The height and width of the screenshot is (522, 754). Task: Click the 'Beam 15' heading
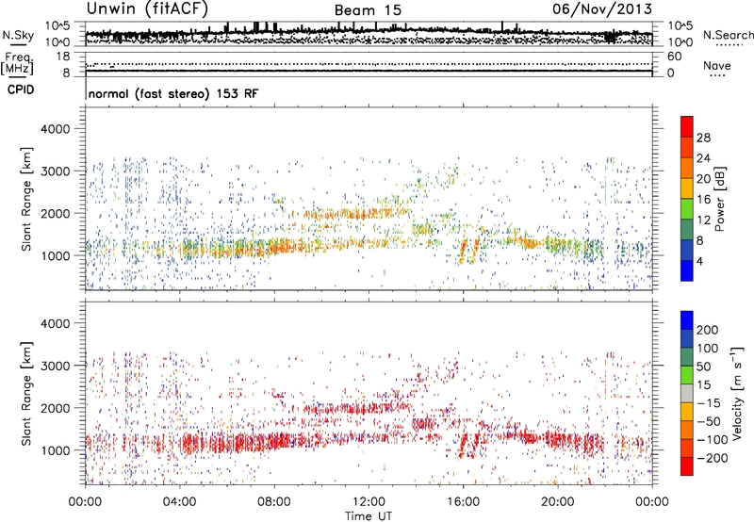click(x=368, y=10)
